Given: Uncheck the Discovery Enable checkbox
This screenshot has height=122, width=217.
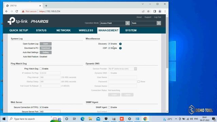Looking at the screenshot, I should [109, 44].
